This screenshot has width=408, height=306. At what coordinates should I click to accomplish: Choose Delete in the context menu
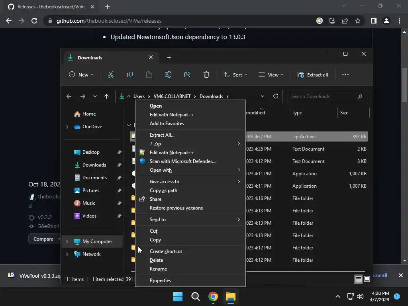point(190,260)
